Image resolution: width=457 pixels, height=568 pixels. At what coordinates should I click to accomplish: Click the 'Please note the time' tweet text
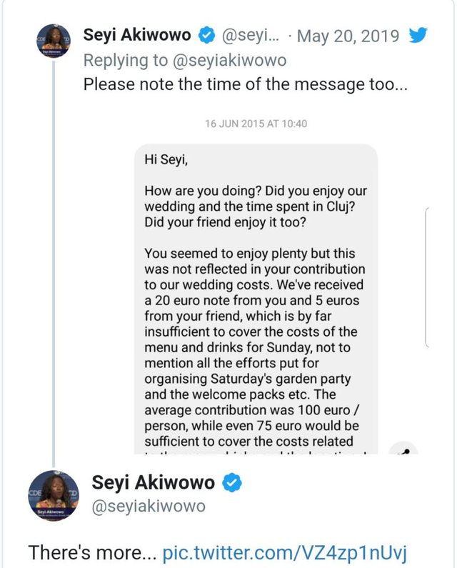246,84
